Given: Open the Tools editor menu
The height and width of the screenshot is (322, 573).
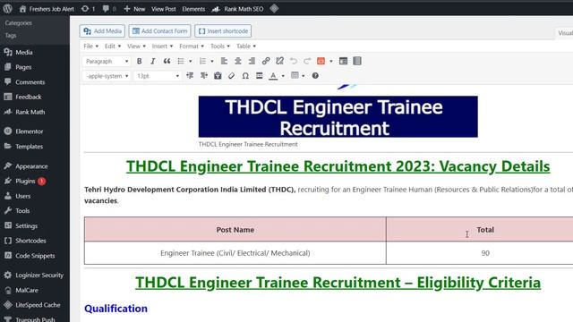Looking at the screenshot, I should 220,46.
